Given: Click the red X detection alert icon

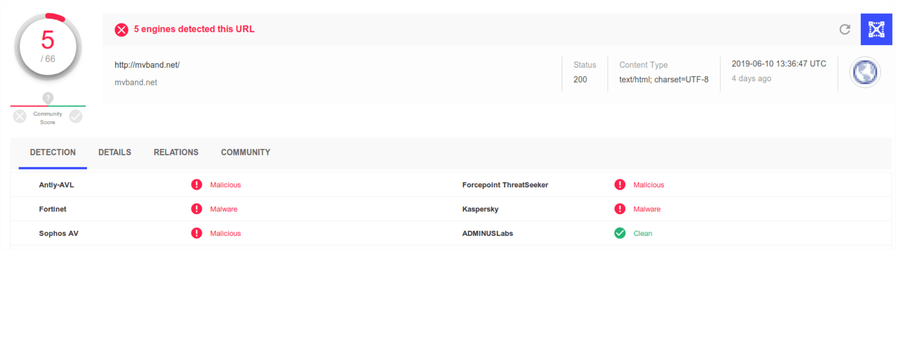Looking at the screenshot, I should coord(121,30).
